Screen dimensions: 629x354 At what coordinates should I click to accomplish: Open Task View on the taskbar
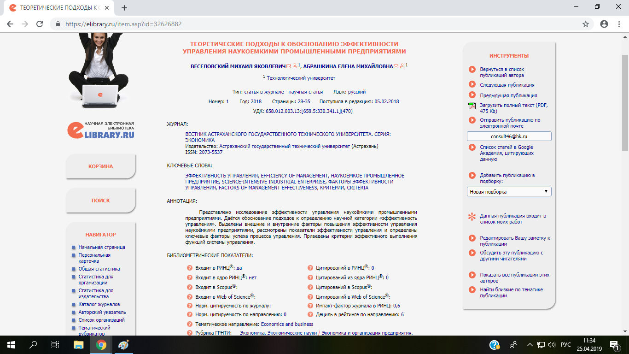55,345
